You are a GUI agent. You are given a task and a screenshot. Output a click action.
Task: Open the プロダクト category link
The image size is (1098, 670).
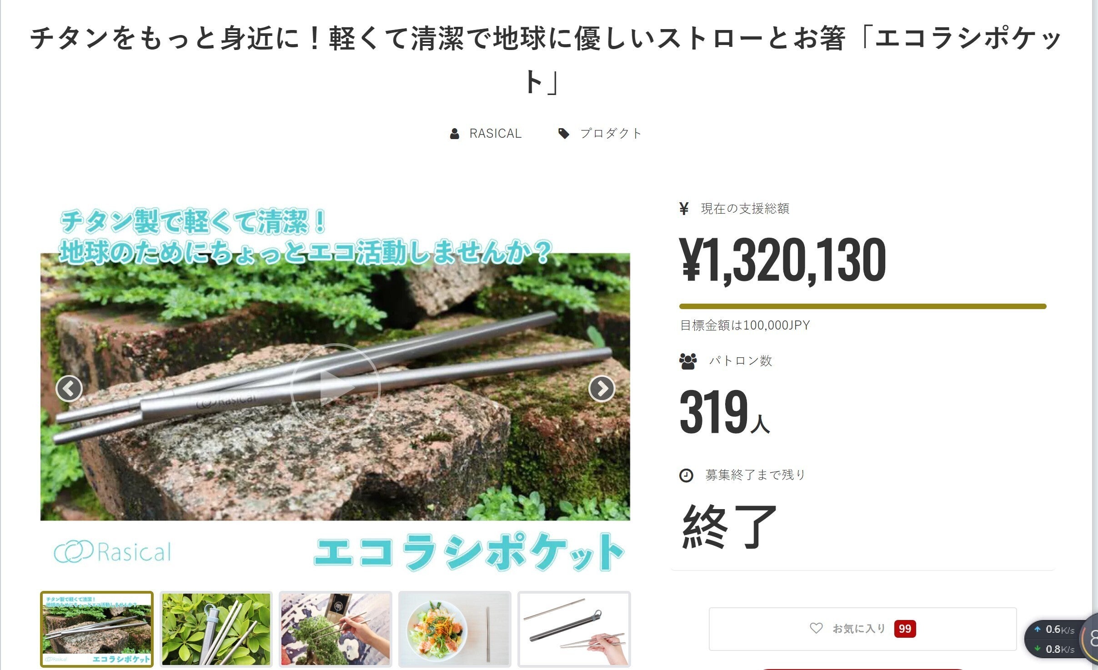tap(611, 134)
